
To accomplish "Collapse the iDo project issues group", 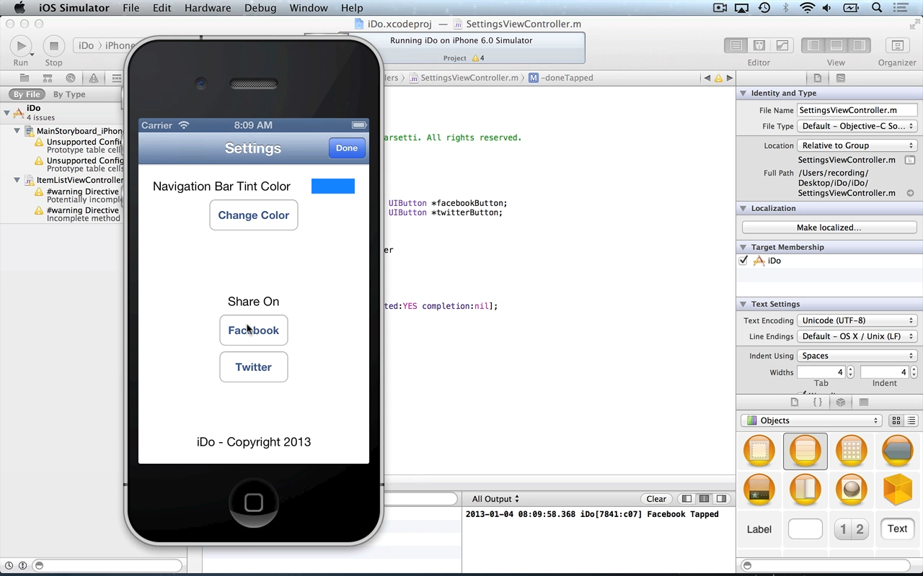I will point(7,112).
